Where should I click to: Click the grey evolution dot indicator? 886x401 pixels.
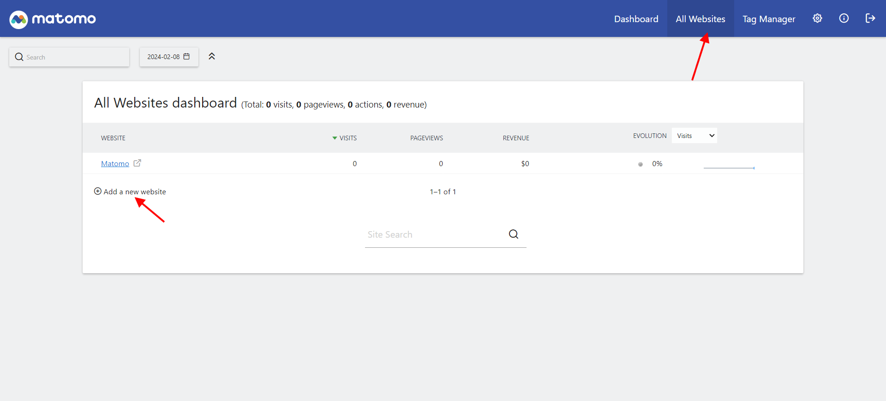point(641,164)
